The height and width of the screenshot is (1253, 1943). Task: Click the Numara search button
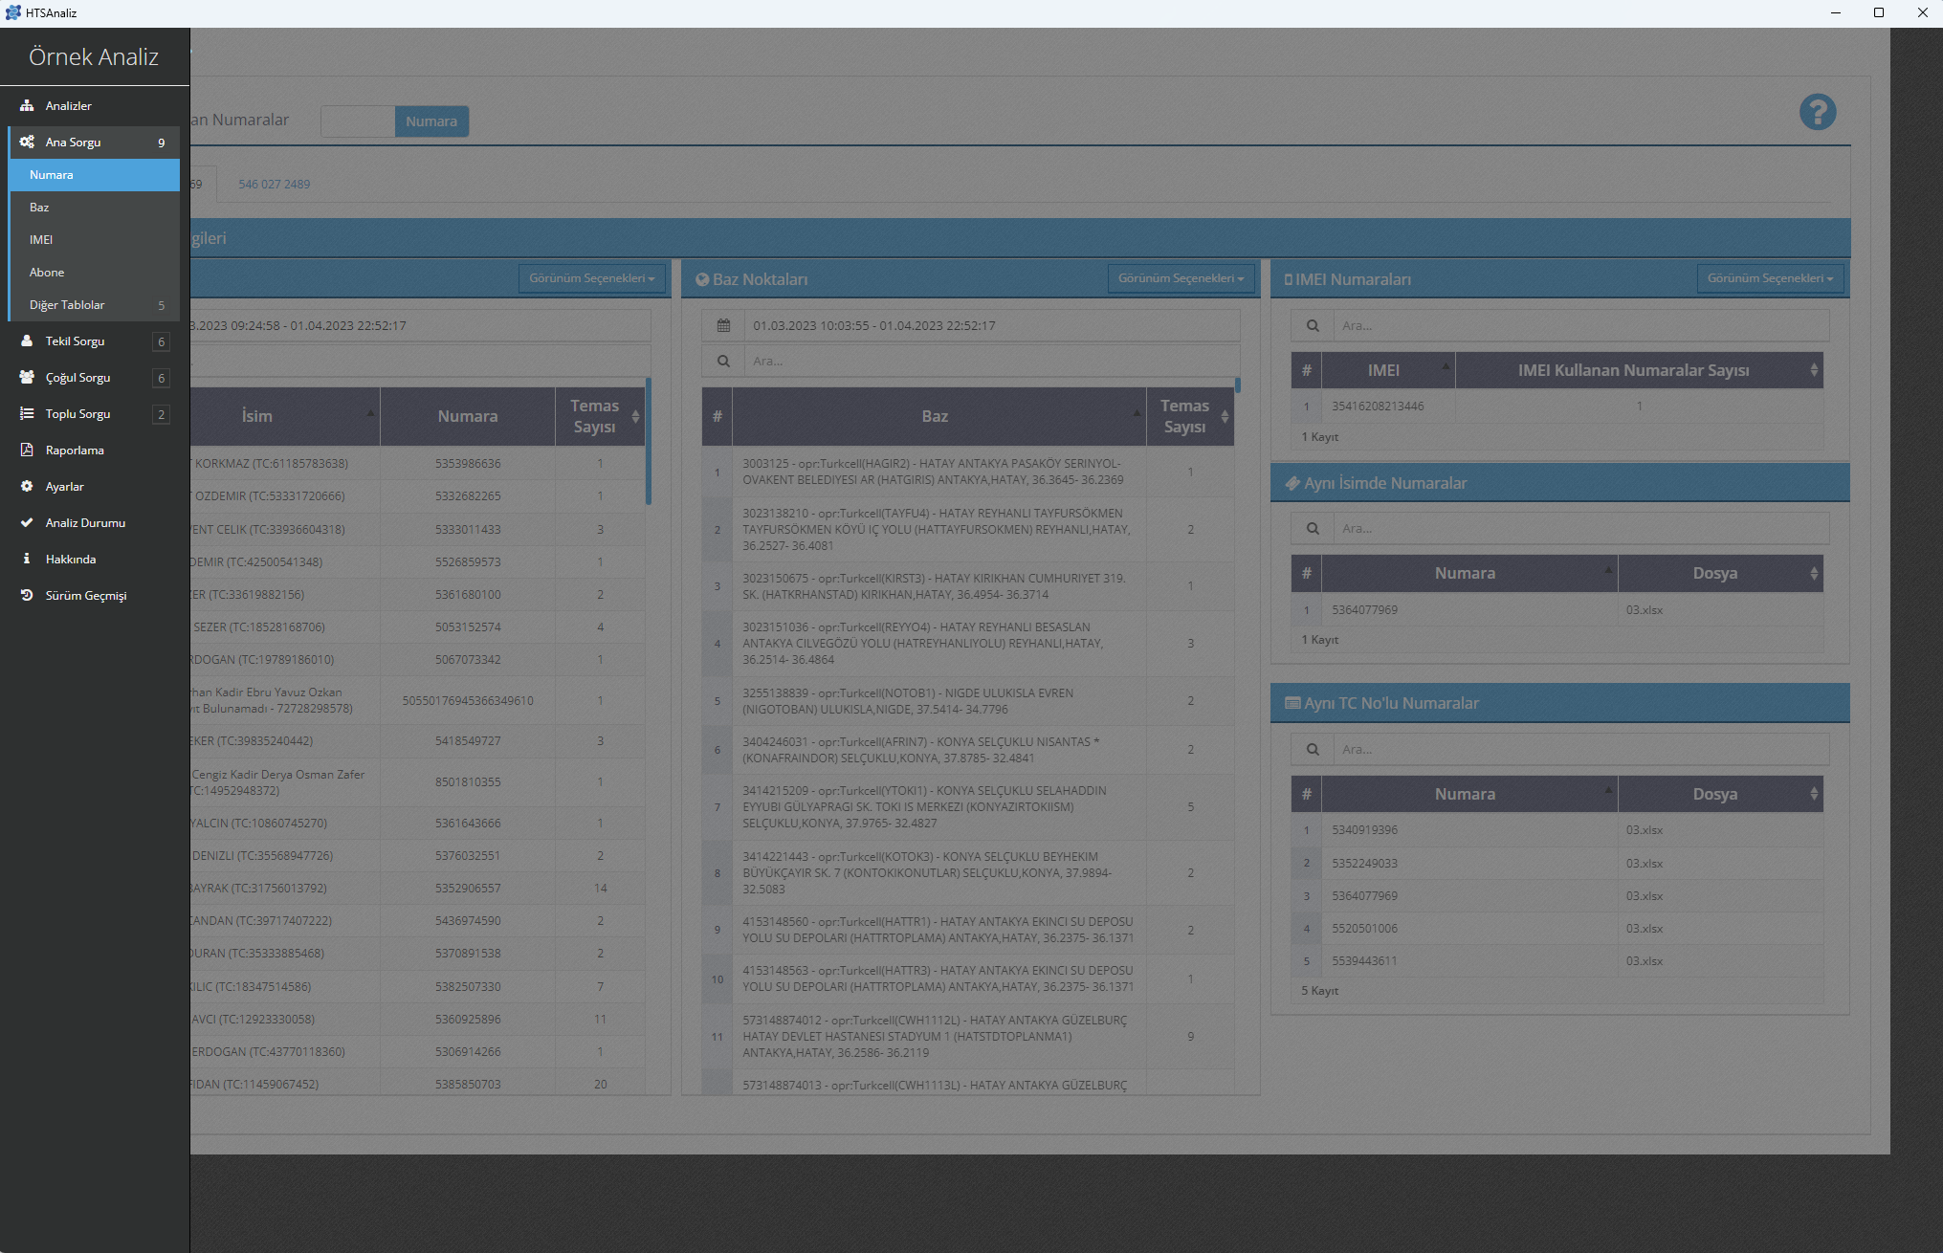431,121
